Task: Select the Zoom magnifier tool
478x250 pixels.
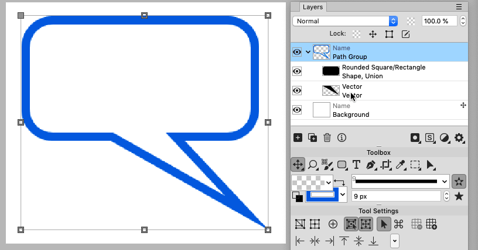Action: pyautogui.click(x=313, y=165)
